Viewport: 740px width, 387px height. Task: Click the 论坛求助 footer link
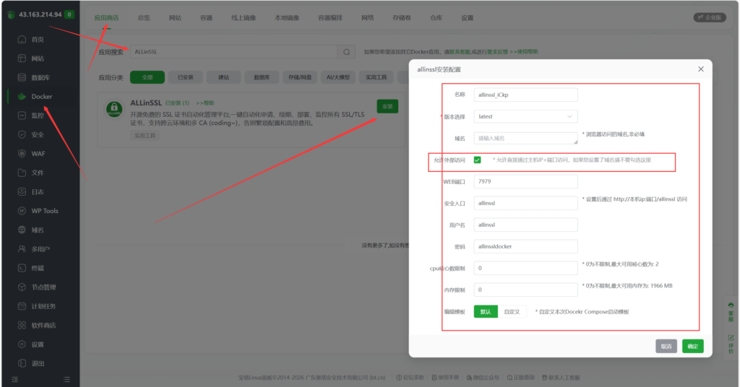pyautogui.click(x=410, y=378)
